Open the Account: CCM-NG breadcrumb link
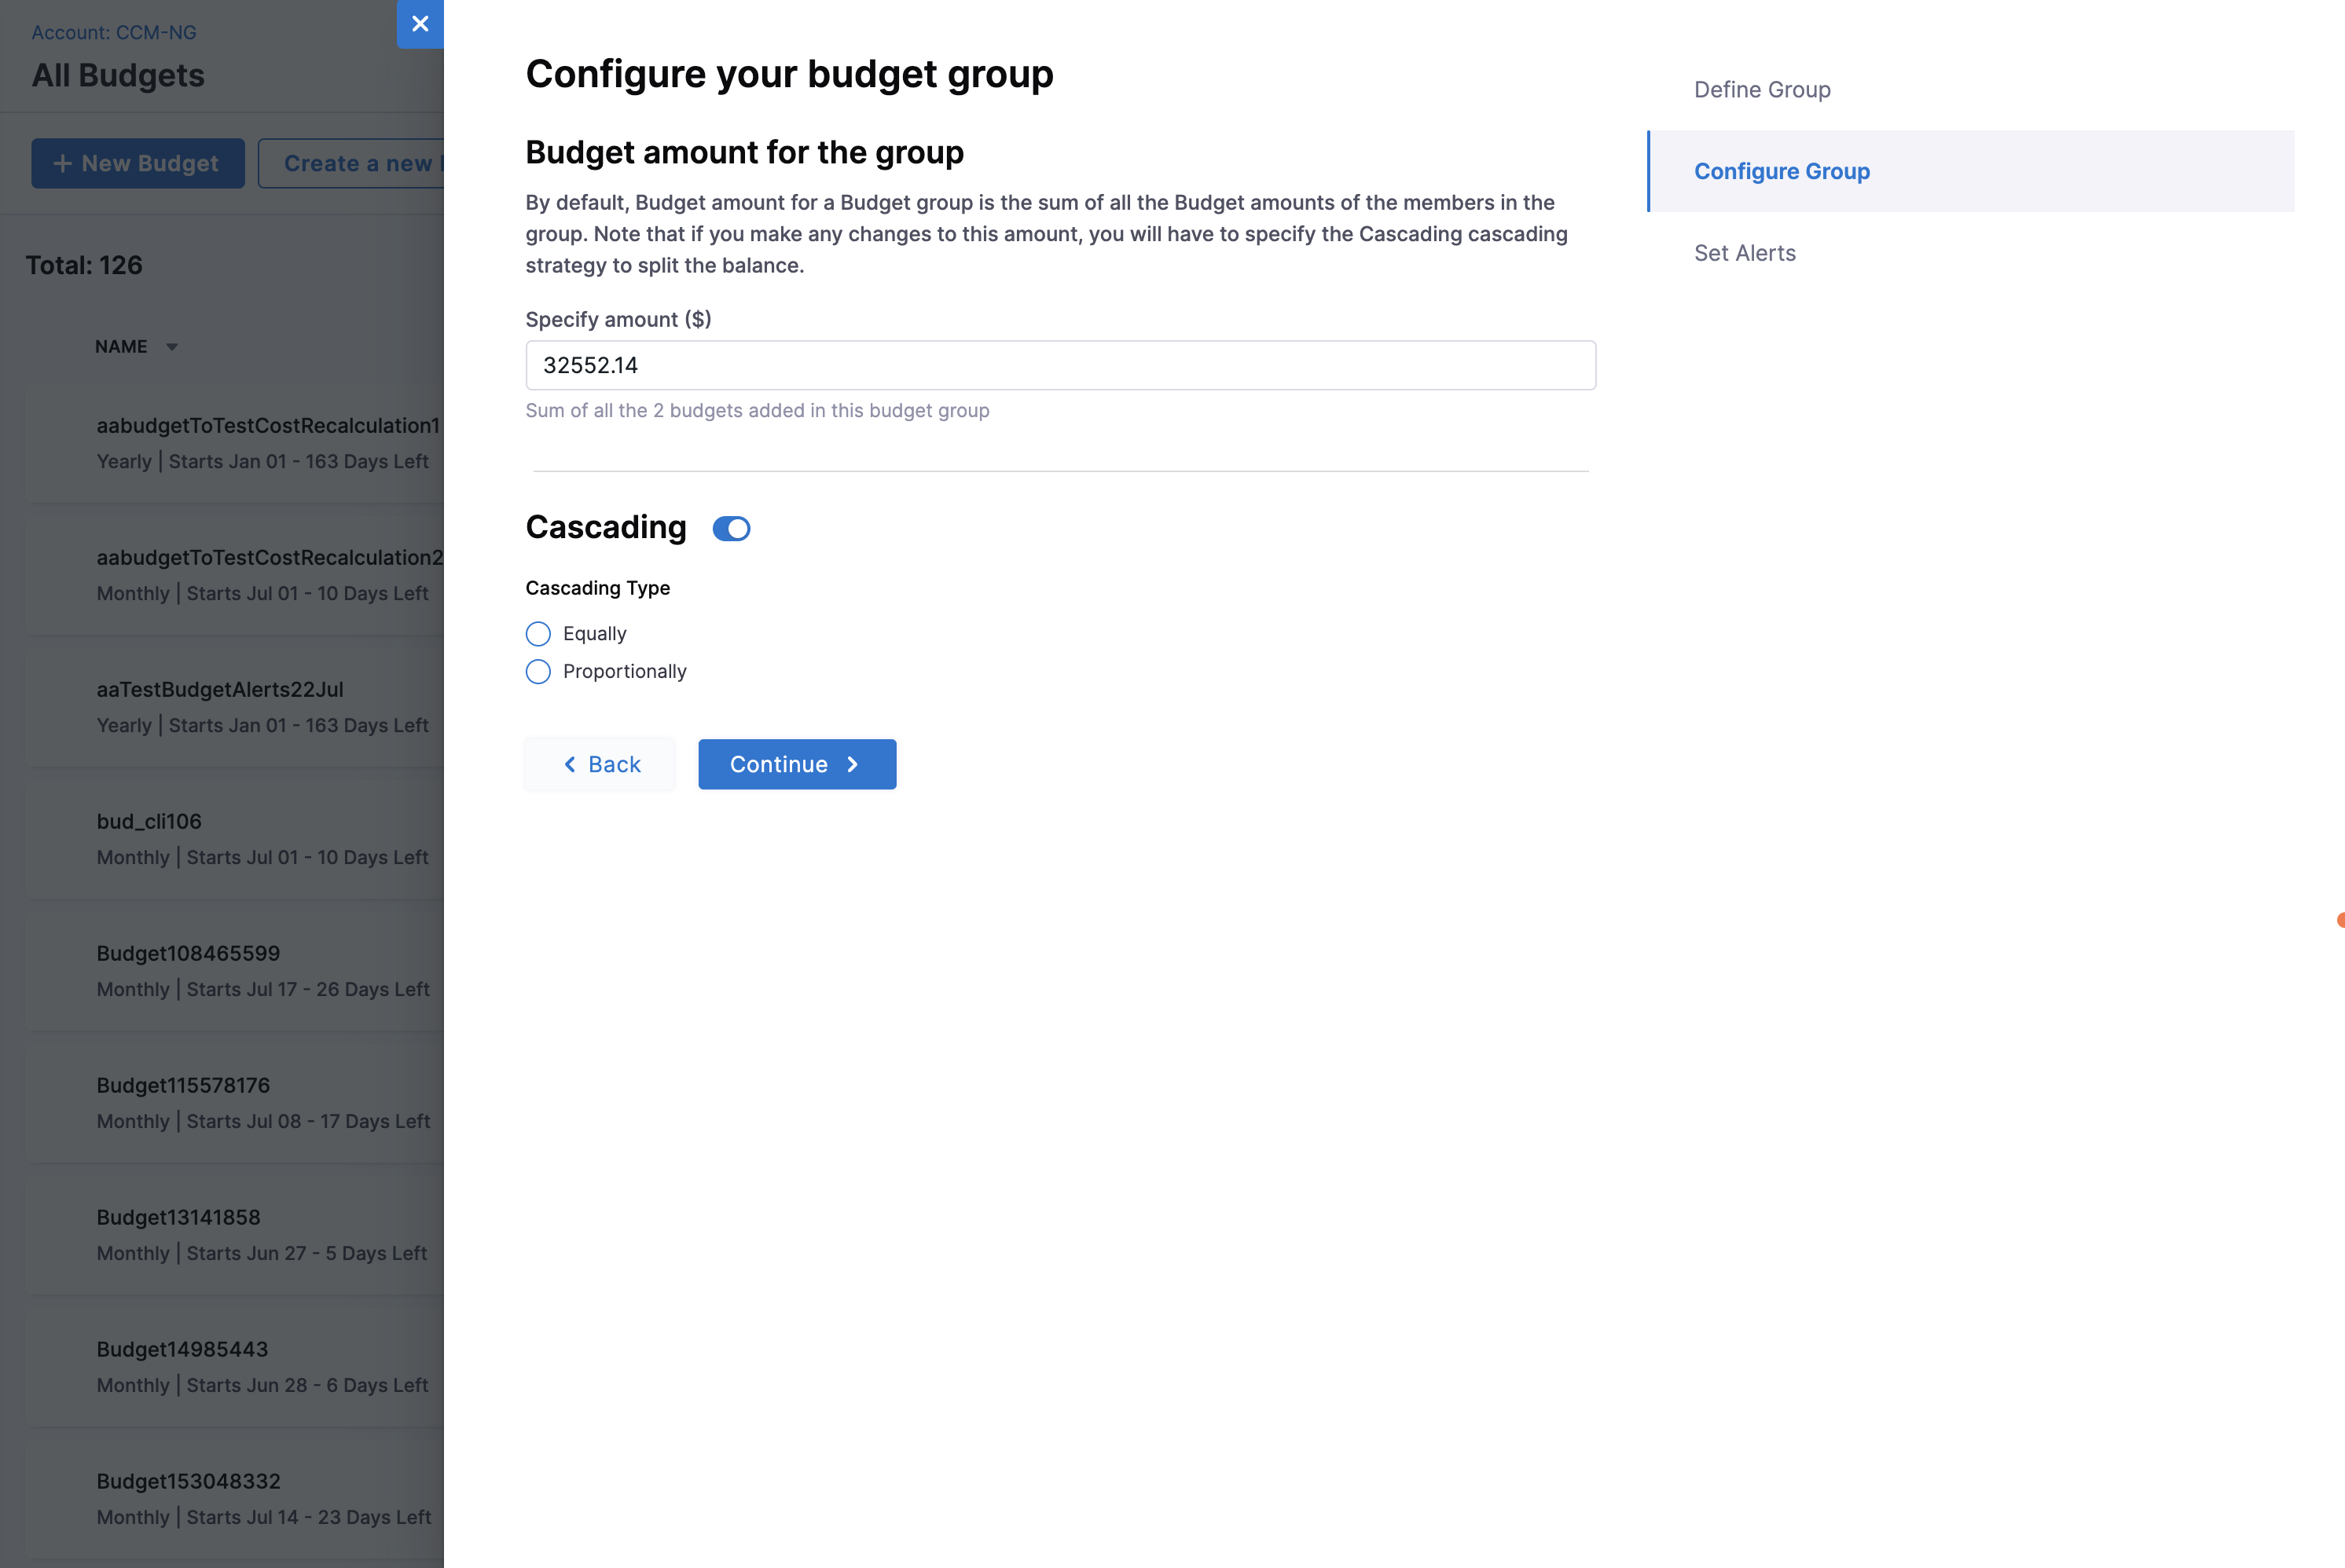2345x1568 pixels. (x=114, y=32)
